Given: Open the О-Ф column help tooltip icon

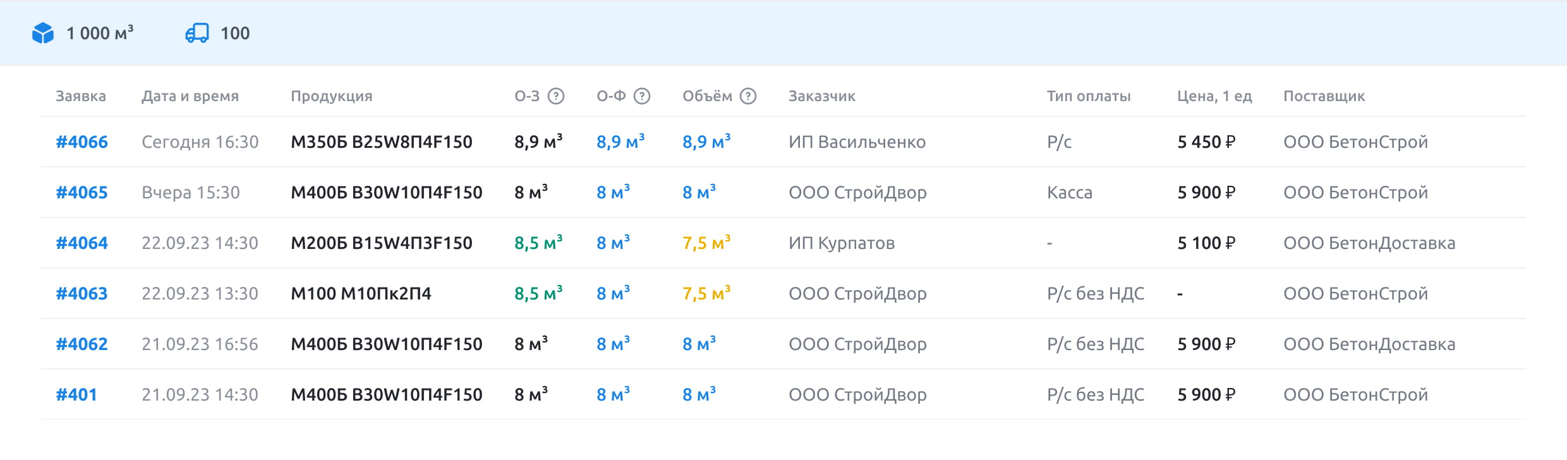Looking at the screenshot, I should [643, 96].
